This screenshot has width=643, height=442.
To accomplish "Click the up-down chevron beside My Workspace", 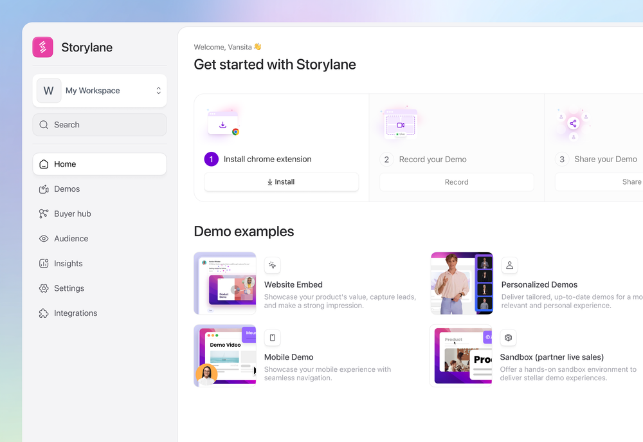I will [158, 91].
